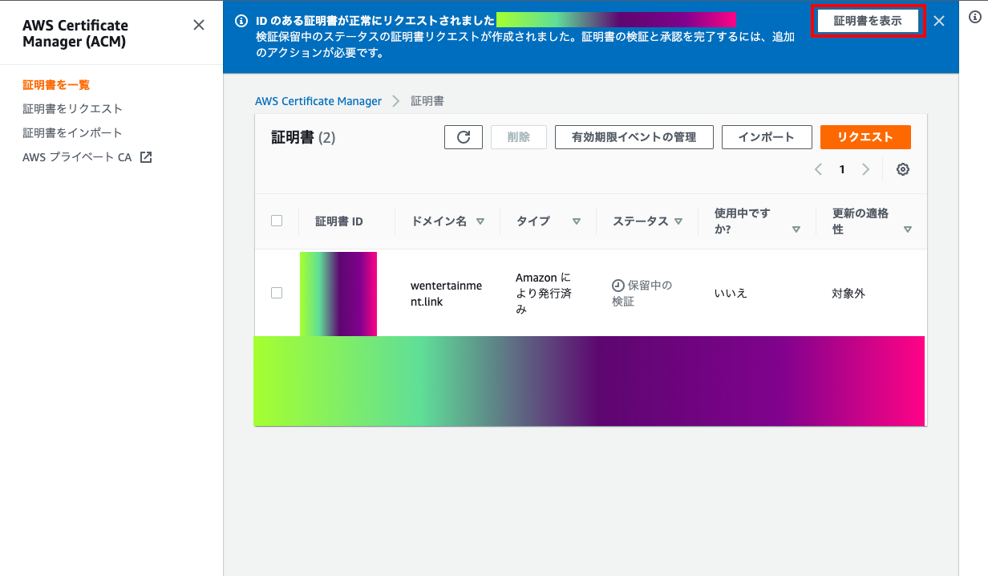This screenshot has height=576, width=988.
Task: Sort by タイプ column arrow
Action: 576,221
